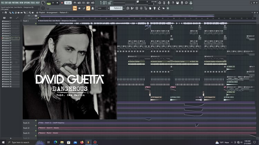Open the plugin picker plug icon

pyautogui.click(x=155, y=8)
